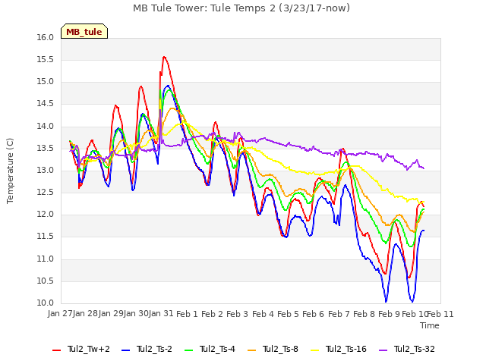486x364 pixels.
Task: Click the Feb 1 x-axis date
Action: pos(187,314)
